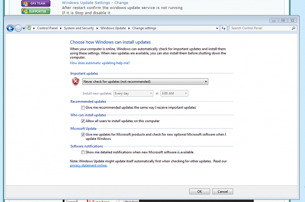The width and height of the screenshot is (305, 202).
Task: Open the 3:00 AM time dropdown
Action: click(174, 93)
